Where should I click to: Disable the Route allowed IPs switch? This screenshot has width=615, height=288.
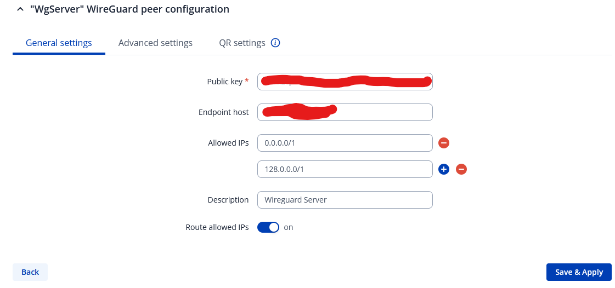268,227
